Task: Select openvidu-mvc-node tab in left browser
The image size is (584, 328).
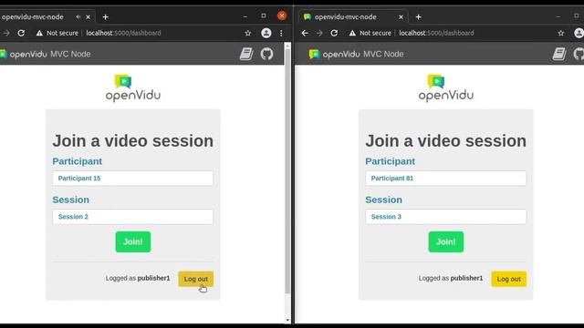Action: coord(33,17)
